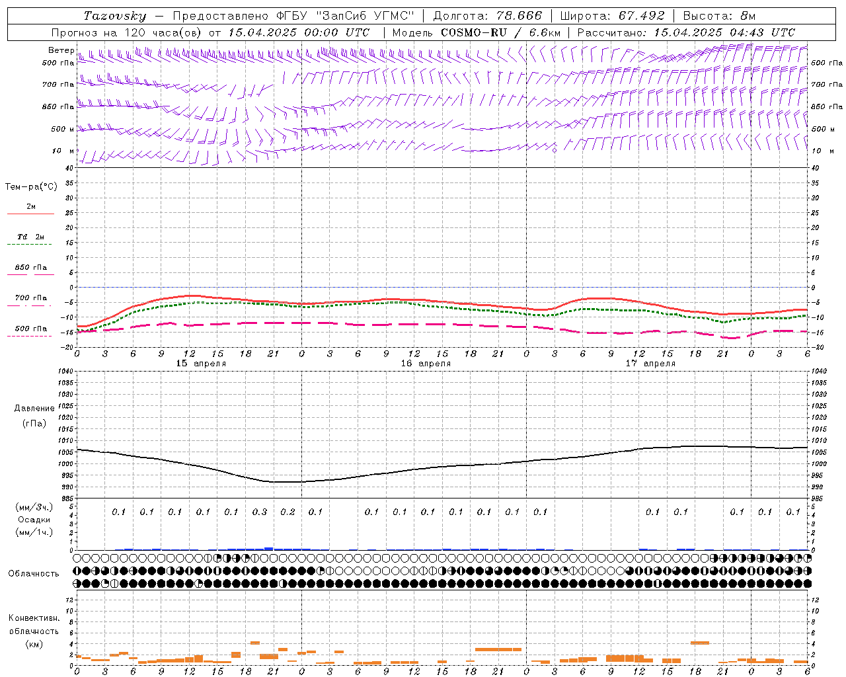Click the 15 апреля date label

(201, 364)
